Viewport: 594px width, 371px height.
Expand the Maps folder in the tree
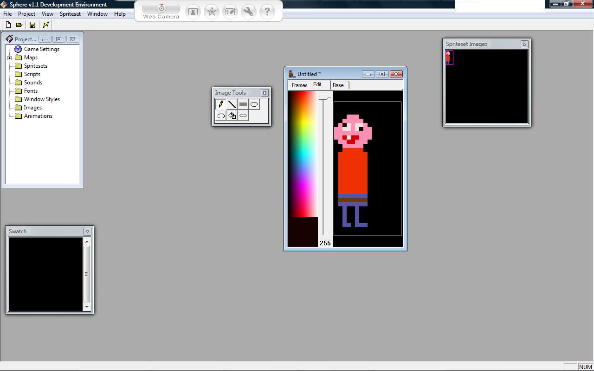(9, 58)
